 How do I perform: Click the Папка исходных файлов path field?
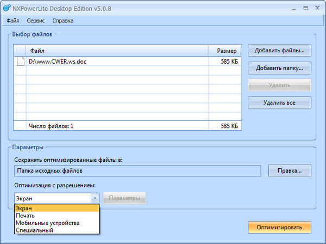tap(139, 171)
